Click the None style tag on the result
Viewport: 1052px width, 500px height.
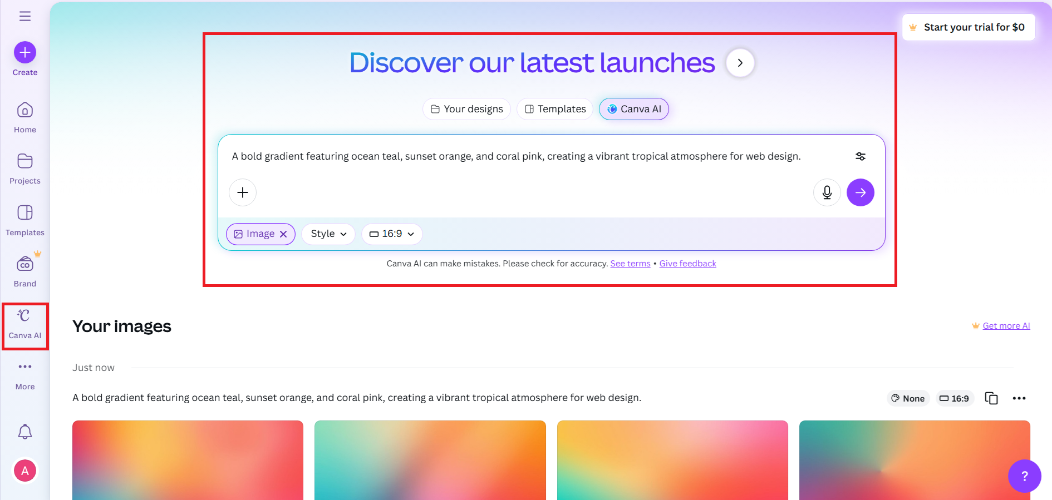click(x=908, y=398)
